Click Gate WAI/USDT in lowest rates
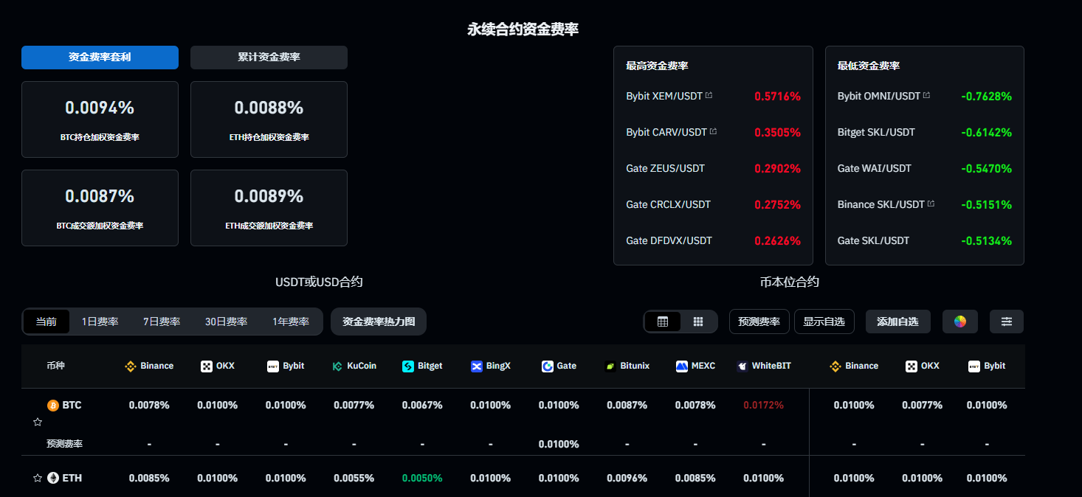Screen dimensions: 1082x497 [875, 168]
